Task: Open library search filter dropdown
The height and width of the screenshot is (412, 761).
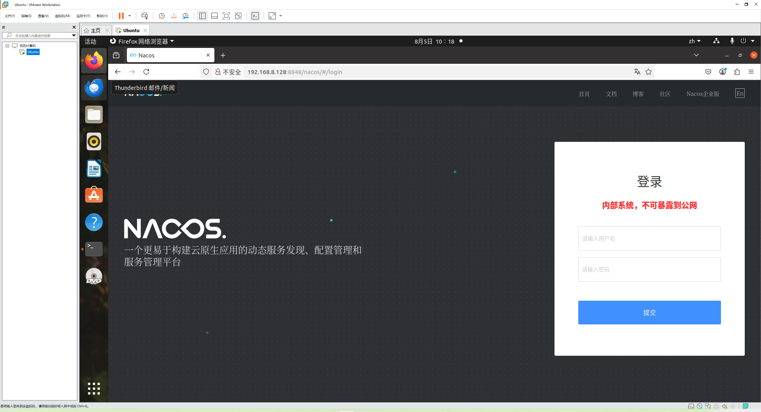Action: tap(74, 35)
